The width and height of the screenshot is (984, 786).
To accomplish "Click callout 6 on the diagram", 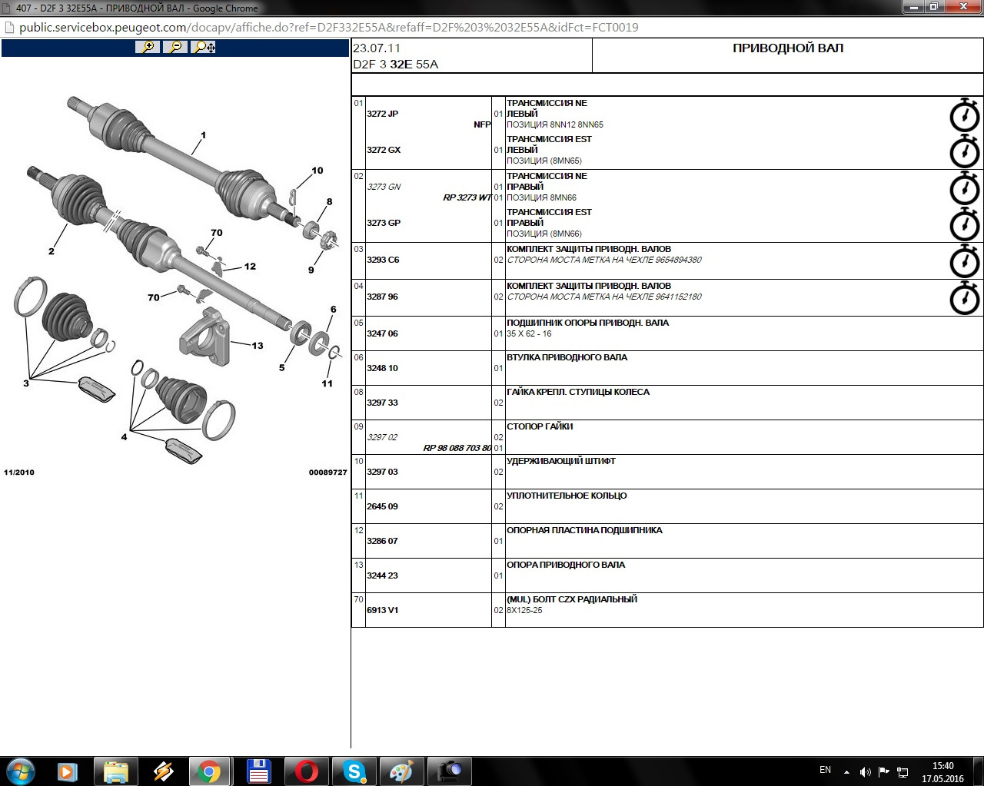I will pyautogui.click(x=333, y=310).
